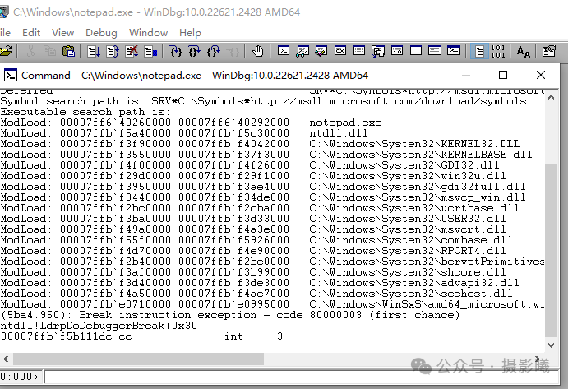Open the Registers window toolbar icon

coord(340,51)
